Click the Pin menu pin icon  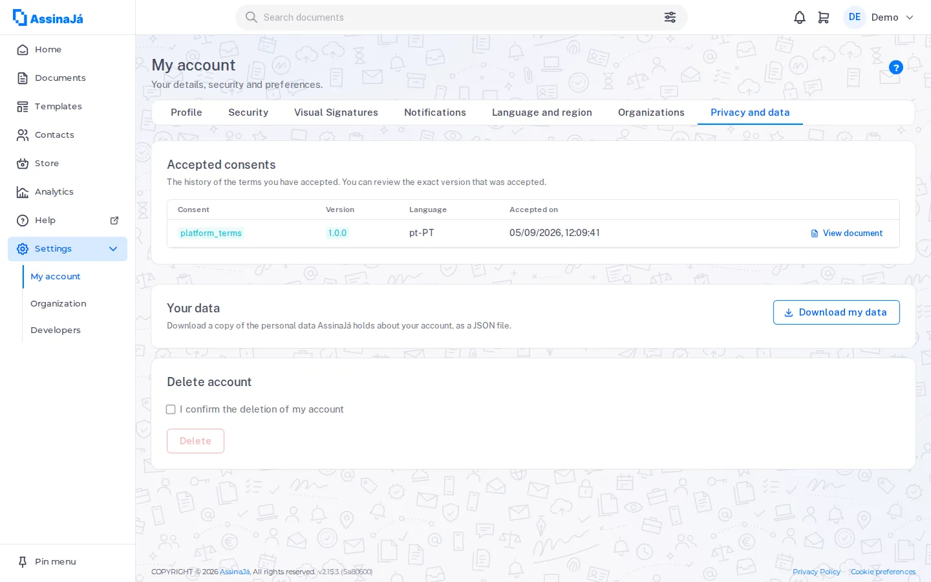click(x=23, y=562)
